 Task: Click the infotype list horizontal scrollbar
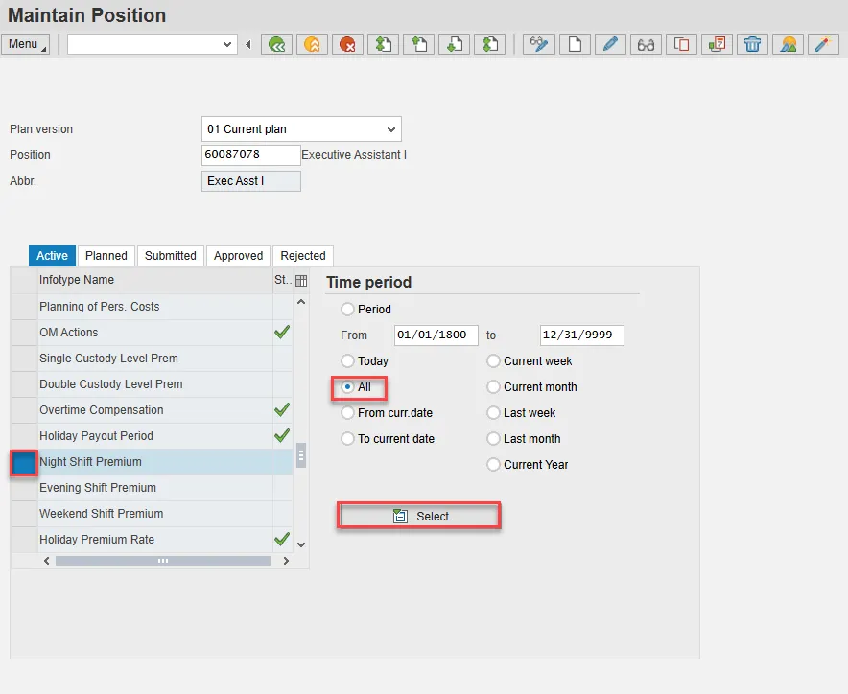162,561
